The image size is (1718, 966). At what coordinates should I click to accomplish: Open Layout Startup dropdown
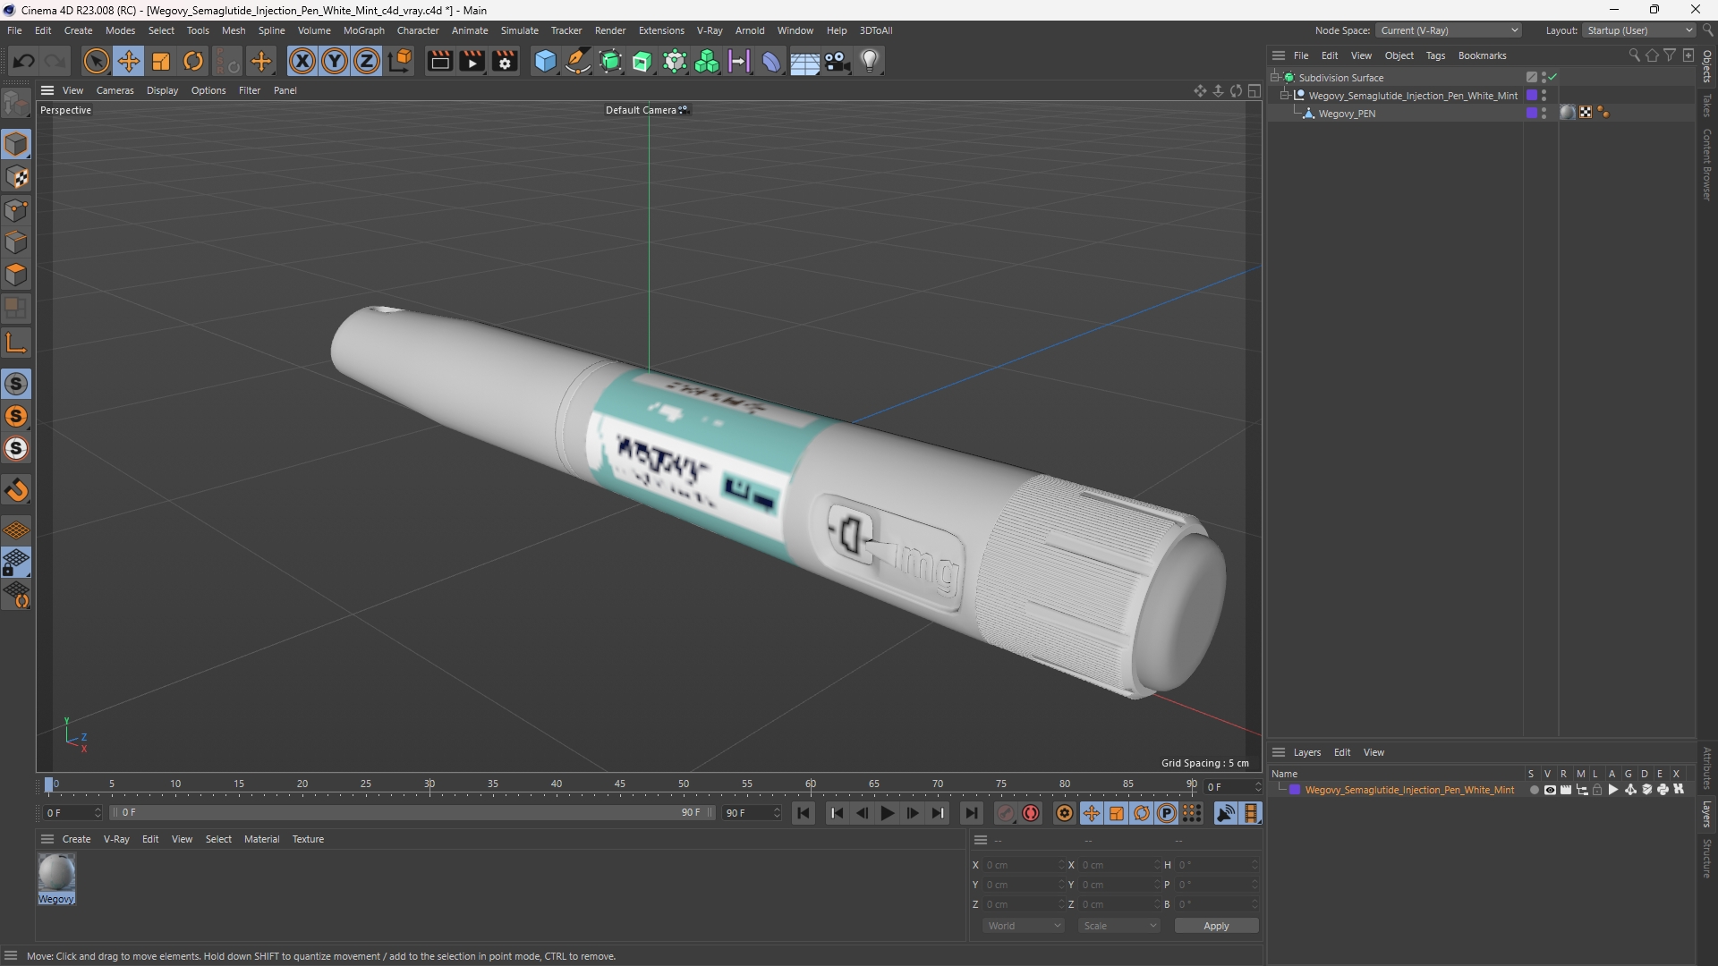[1639, 30]
